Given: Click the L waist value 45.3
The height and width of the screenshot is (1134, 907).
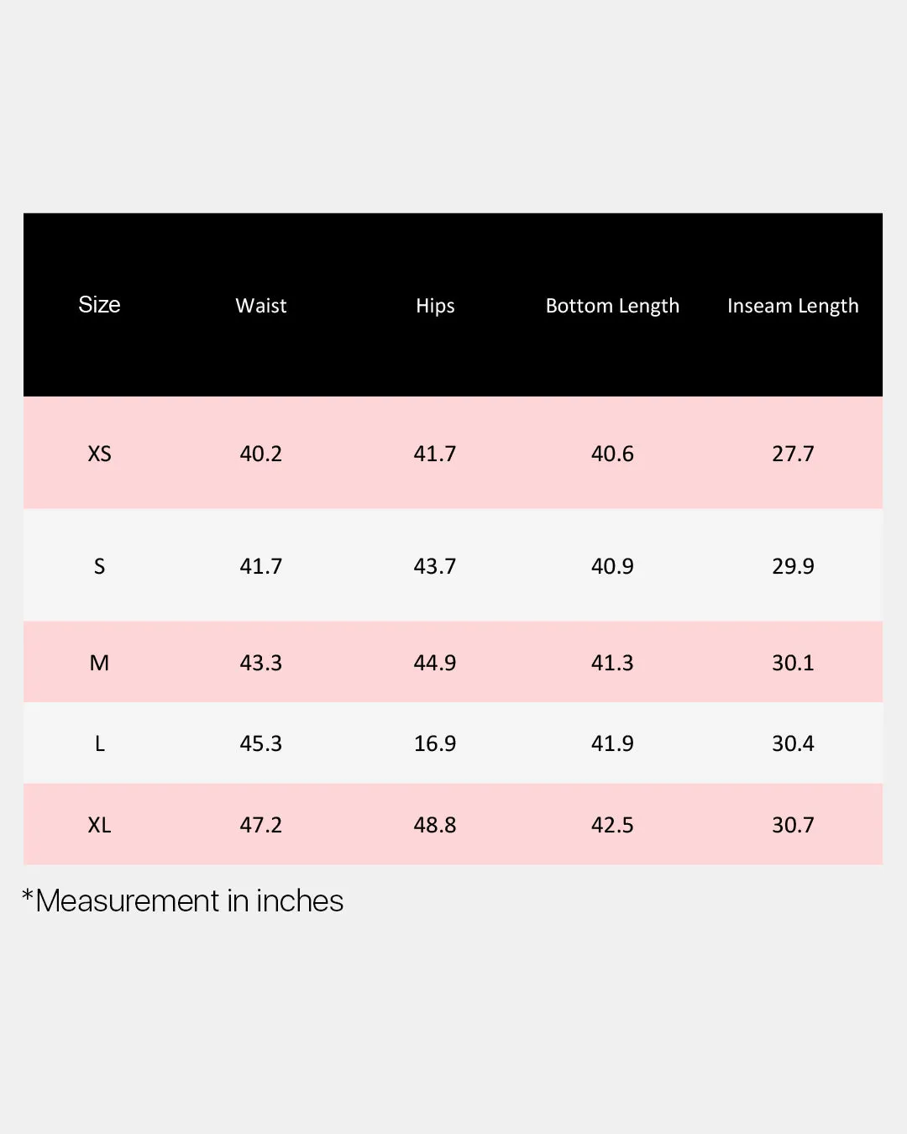Looking at the screenshot, I should [x=261, y=743].
